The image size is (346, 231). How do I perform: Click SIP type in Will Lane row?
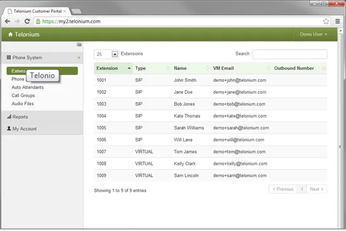138,140
